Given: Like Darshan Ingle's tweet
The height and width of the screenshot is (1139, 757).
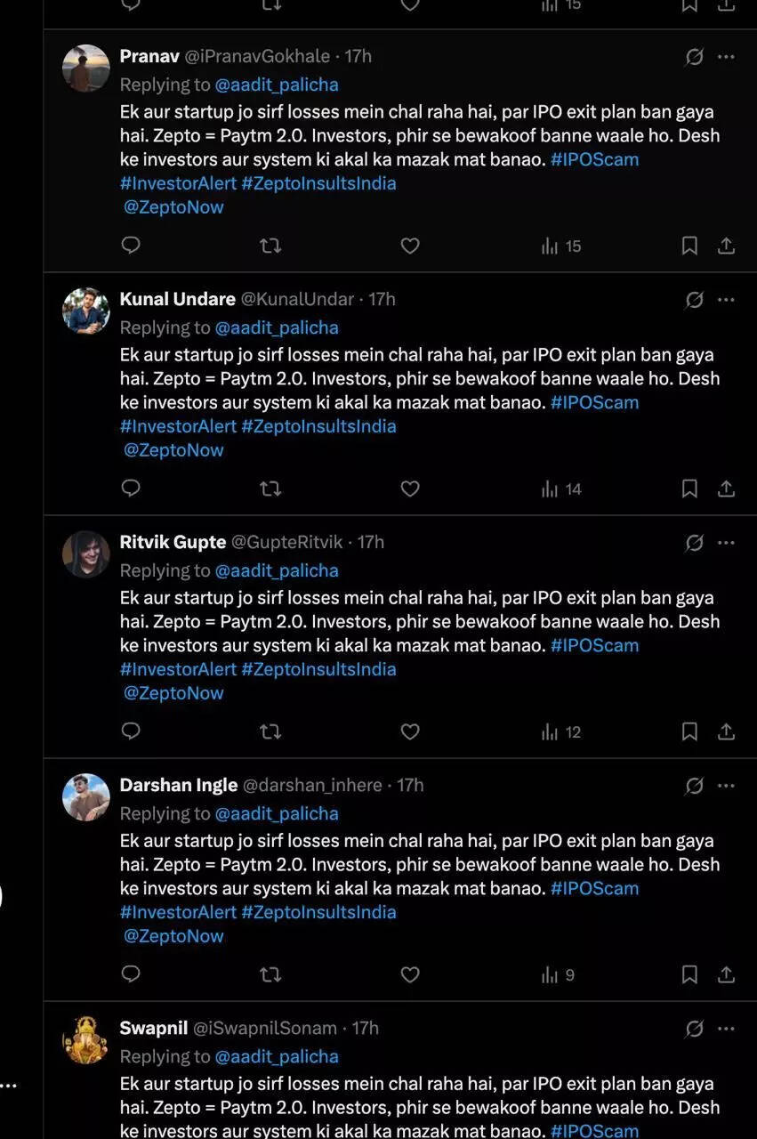Looking at the screenshot, I should coord(410,974).
